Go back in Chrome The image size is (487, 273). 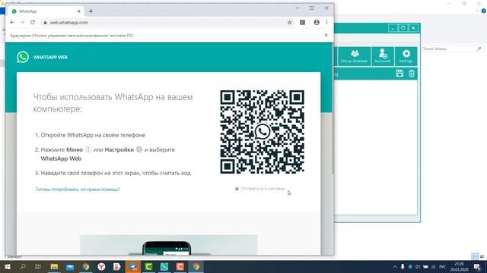[x=12, y=22]
